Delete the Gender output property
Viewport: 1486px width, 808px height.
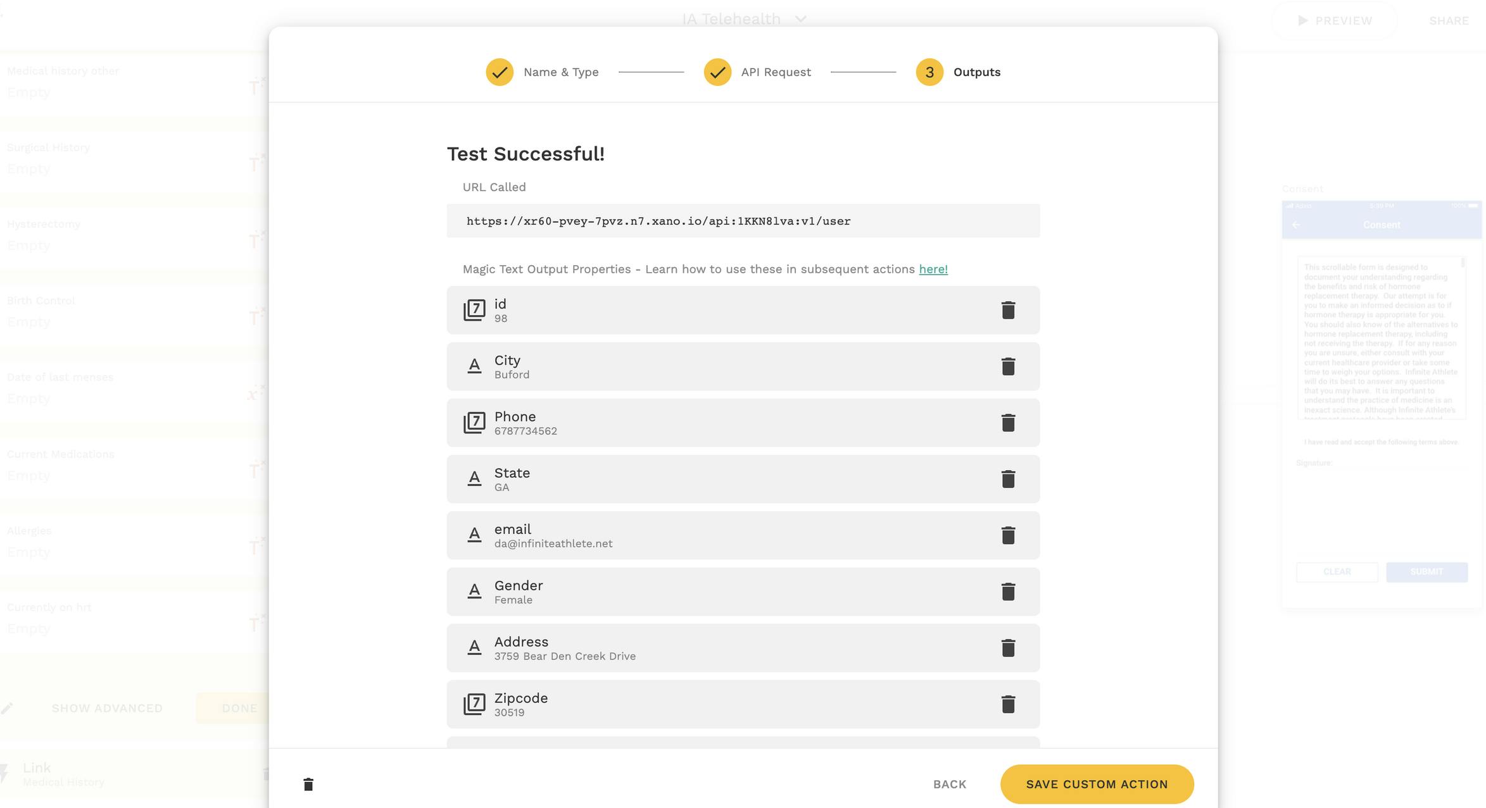coord(1008,592)
